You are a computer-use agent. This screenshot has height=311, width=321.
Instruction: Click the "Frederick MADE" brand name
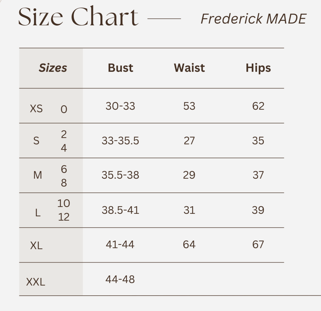tap(253, 19)
